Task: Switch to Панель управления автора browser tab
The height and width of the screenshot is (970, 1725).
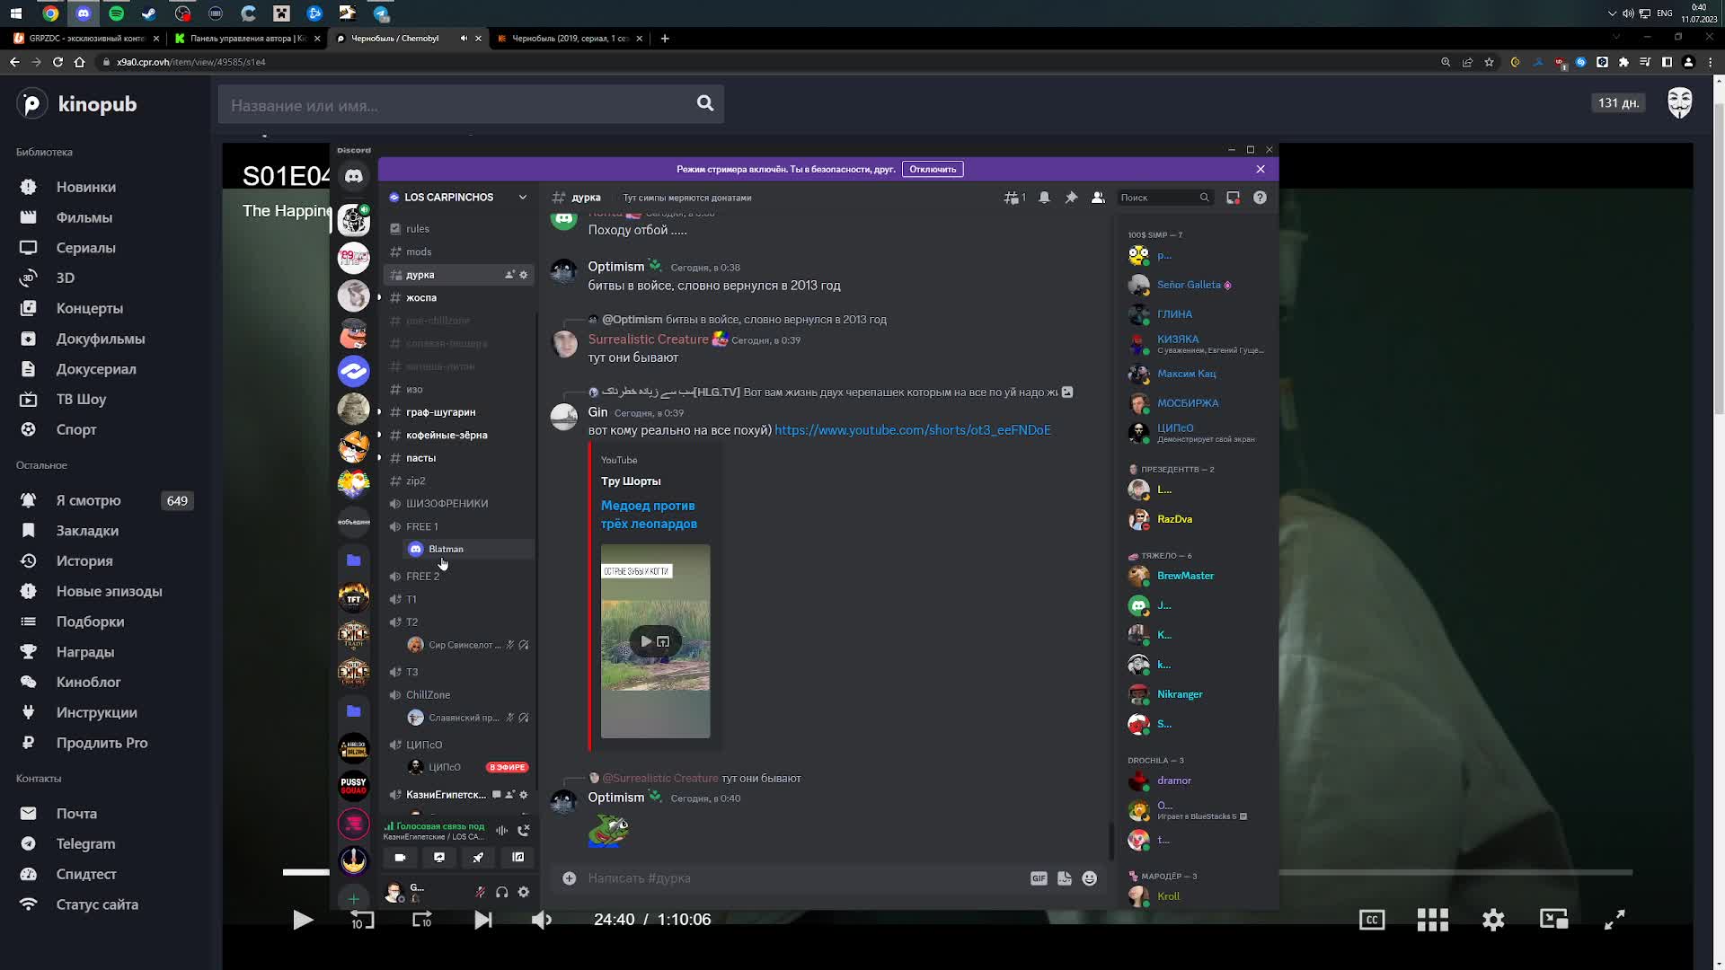Action: click(x=247, y=39)
